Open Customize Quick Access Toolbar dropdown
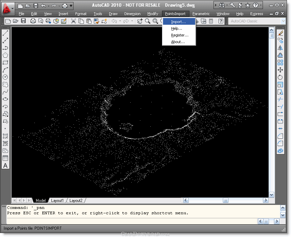This screenshot has width=291, height=237. tap(71, 6)
